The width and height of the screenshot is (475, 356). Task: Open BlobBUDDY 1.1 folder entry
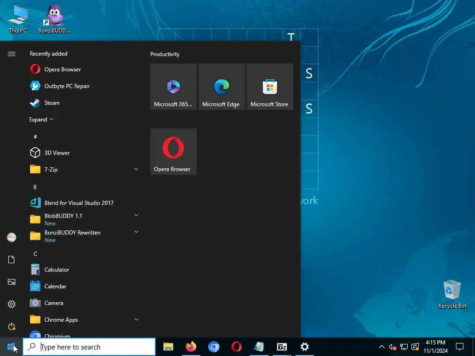tap(84, 219)
